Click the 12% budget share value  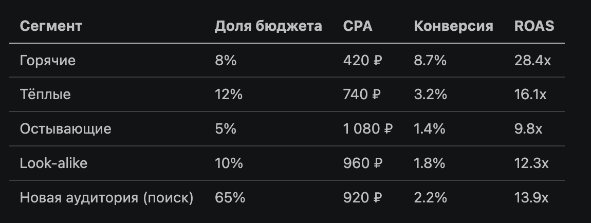point(229,95)
